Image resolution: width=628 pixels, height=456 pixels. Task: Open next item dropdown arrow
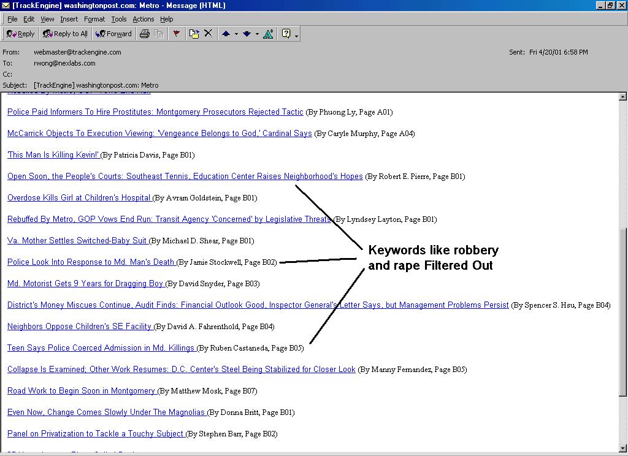tap(257, 34)
